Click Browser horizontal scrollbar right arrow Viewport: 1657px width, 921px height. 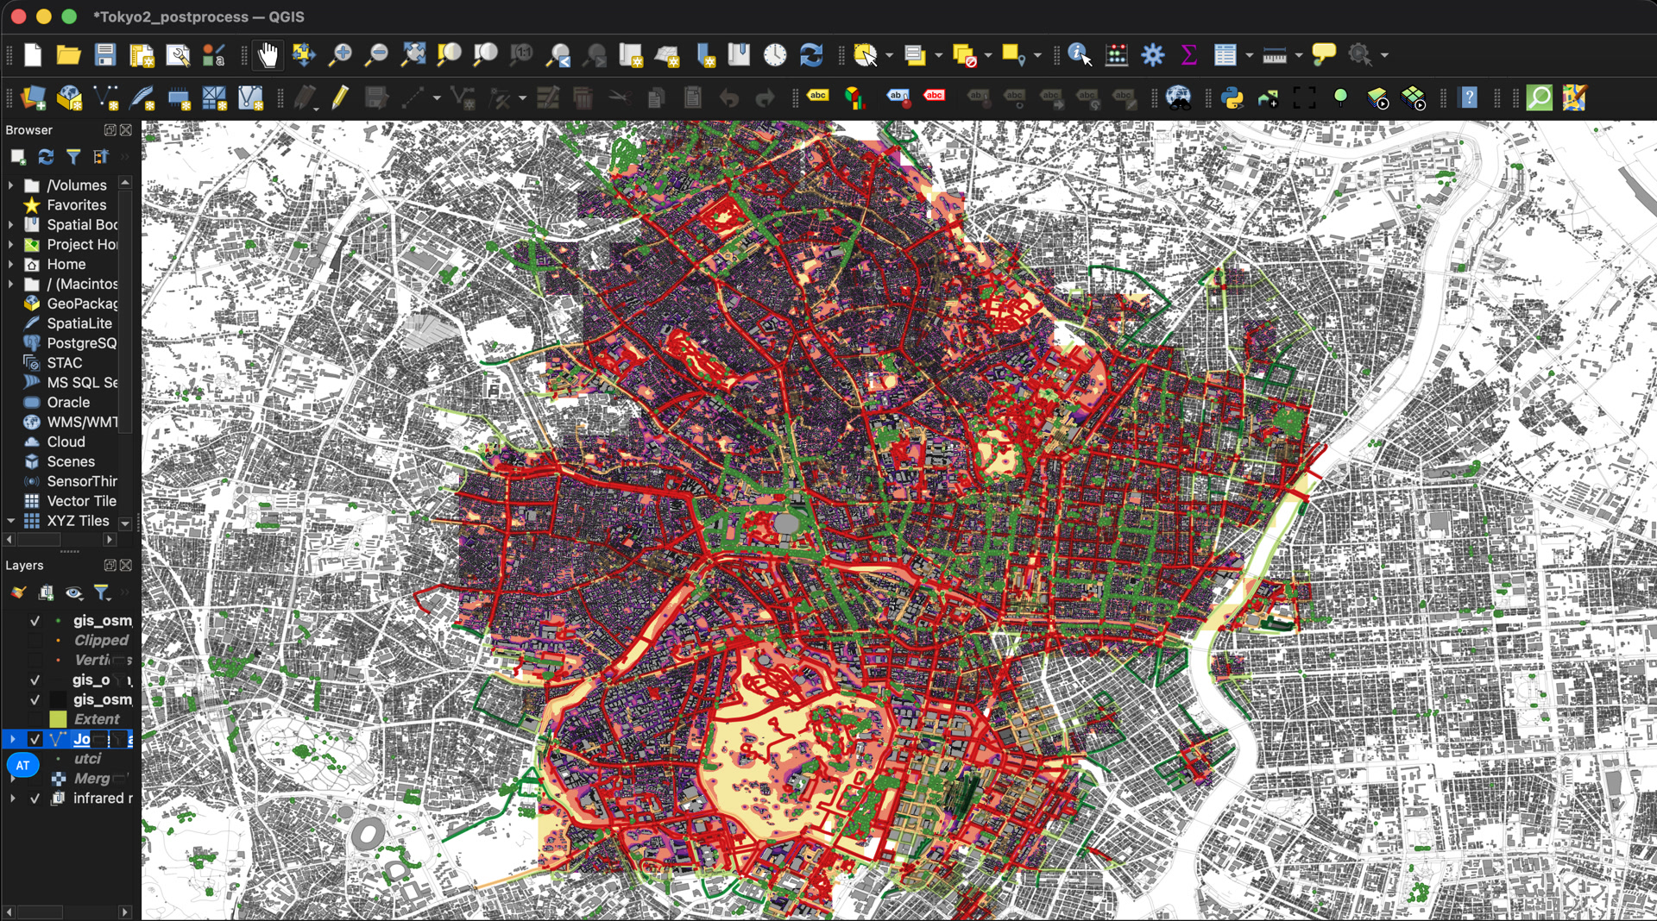(x=109, y=540)
